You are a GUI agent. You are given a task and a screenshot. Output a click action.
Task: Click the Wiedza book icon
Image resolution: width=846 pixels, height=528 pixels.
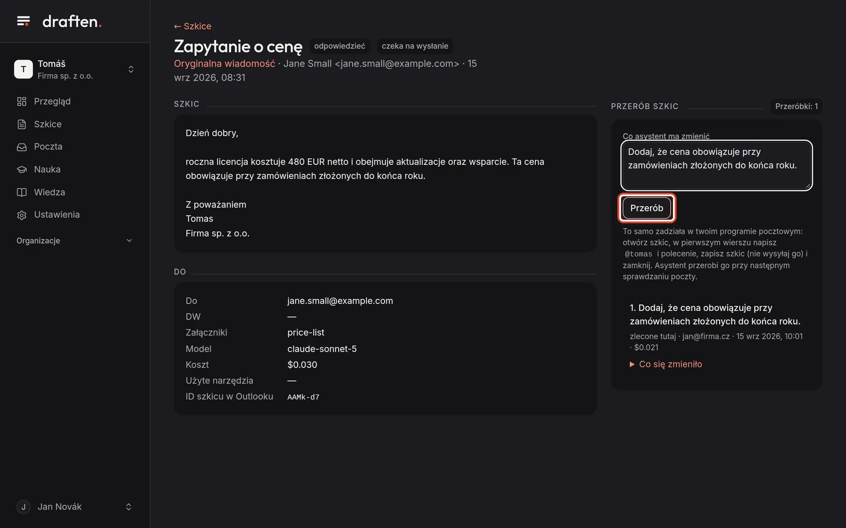click(x=22, y=192)
